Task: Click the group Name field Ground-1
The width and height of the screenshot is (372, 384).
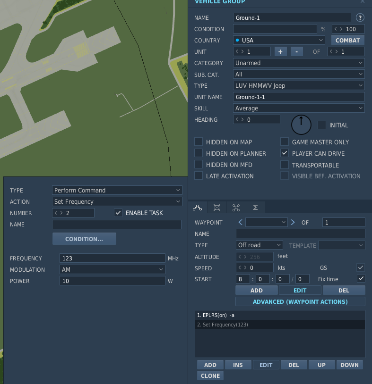Action: [x=292, y=17]
